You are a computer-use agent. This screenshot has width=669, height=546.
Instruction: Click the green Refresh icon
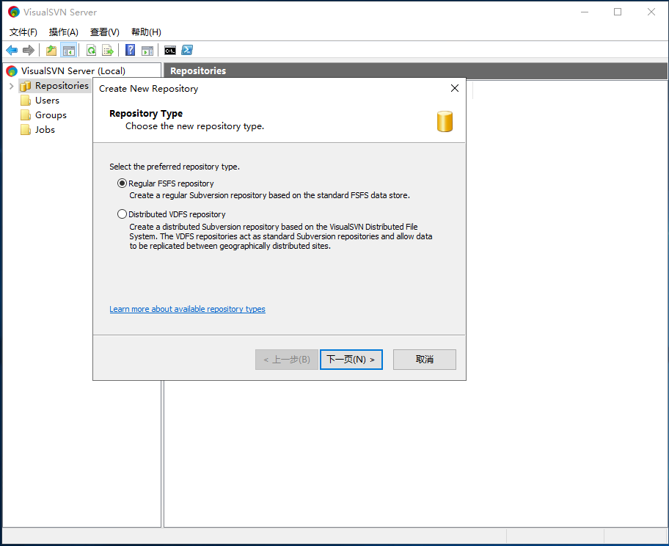tap(91, 51)
